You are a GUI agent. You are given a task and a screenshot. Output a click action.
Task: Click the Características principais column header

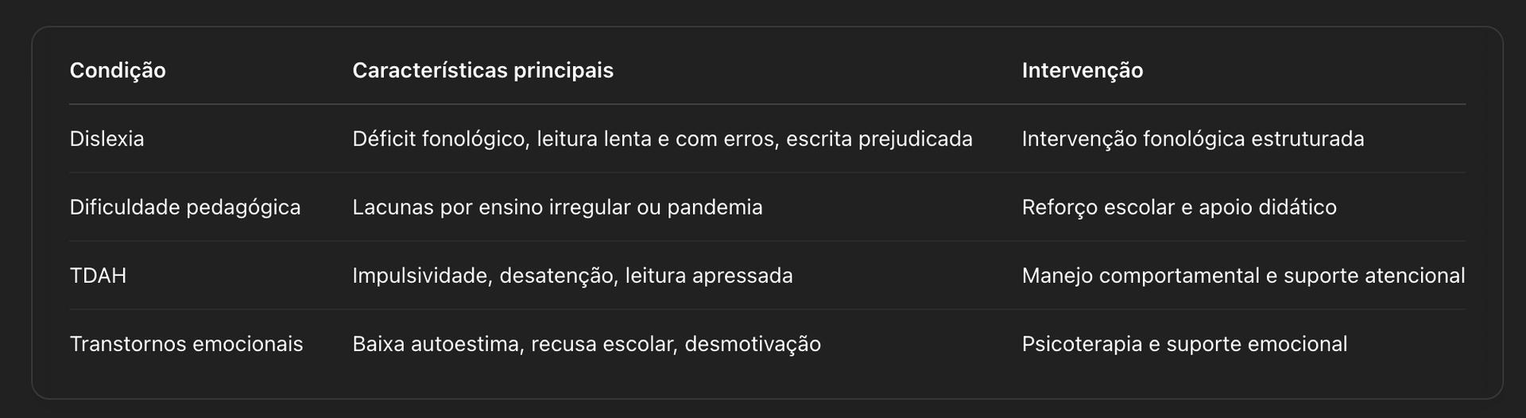click(x=482, y=71)
